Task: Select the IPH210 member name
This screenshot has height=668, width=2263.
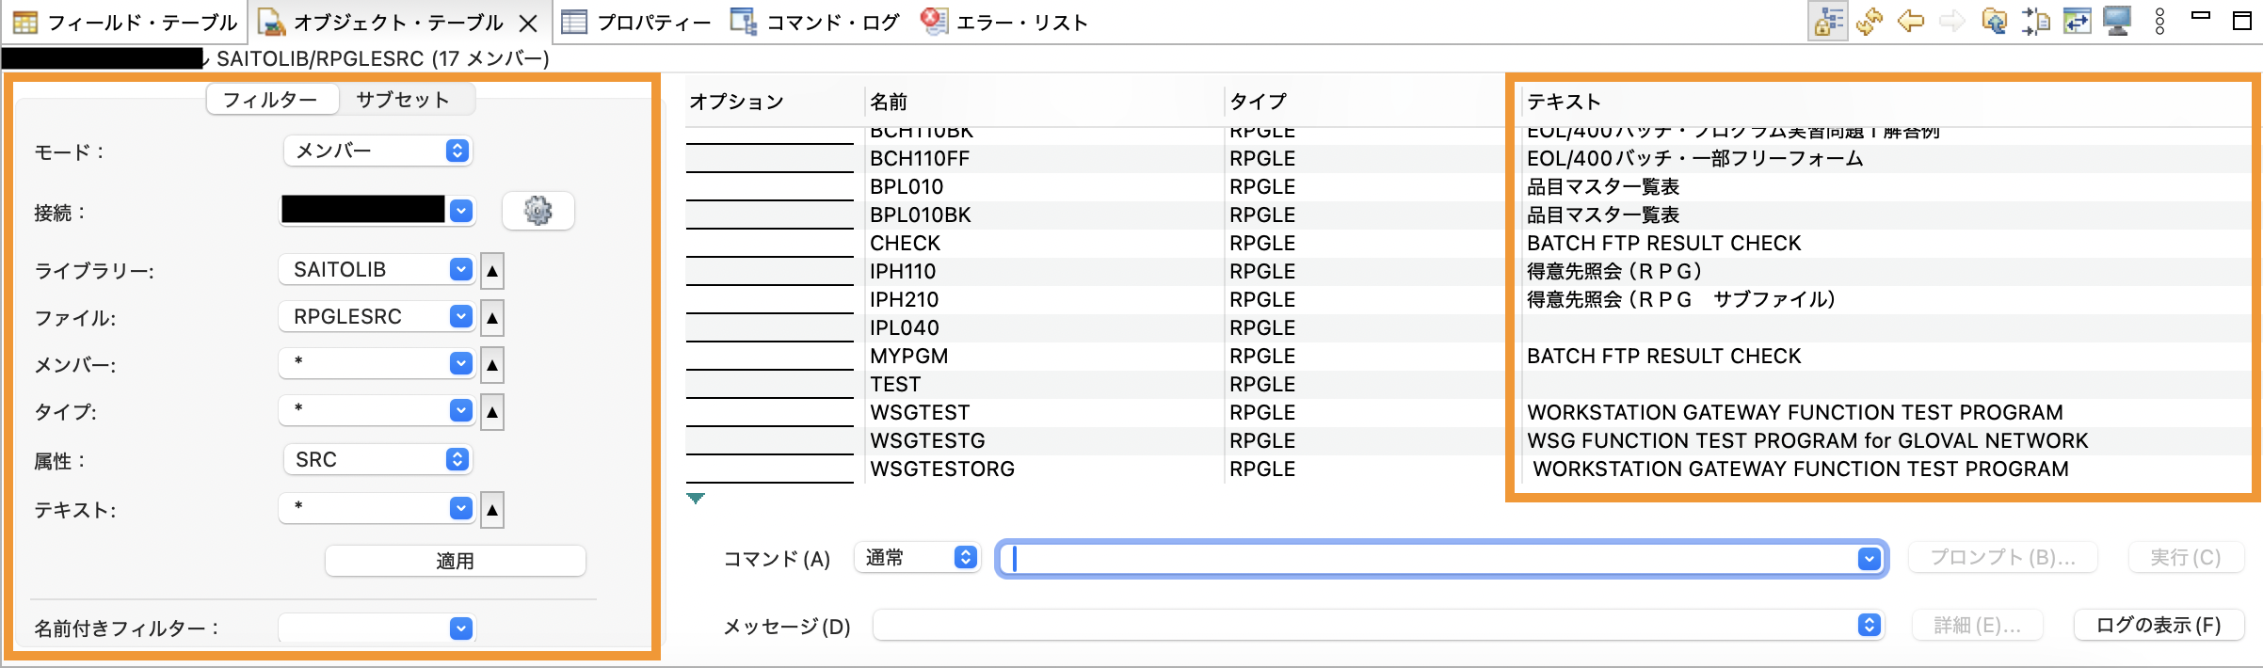Action: [x=905, y=300]
